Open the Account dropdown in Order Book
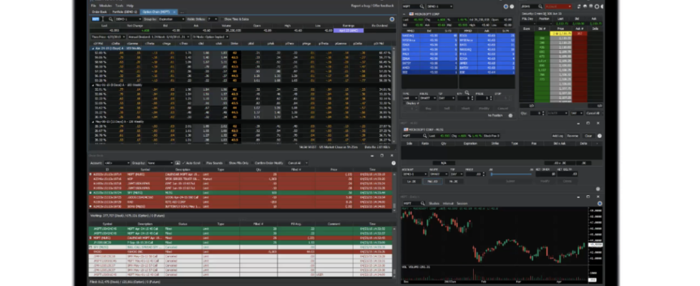 (x=117, y=163)
